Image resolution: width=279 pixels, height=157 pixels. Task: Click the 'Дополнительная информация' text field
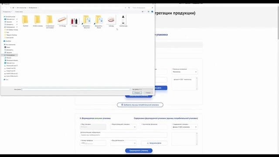(x=123, y=135)
